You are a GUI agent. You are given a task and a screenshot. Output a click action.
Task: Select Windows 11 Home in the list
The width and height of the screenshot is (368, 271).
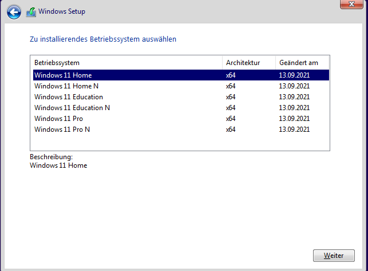click(63, 75)
